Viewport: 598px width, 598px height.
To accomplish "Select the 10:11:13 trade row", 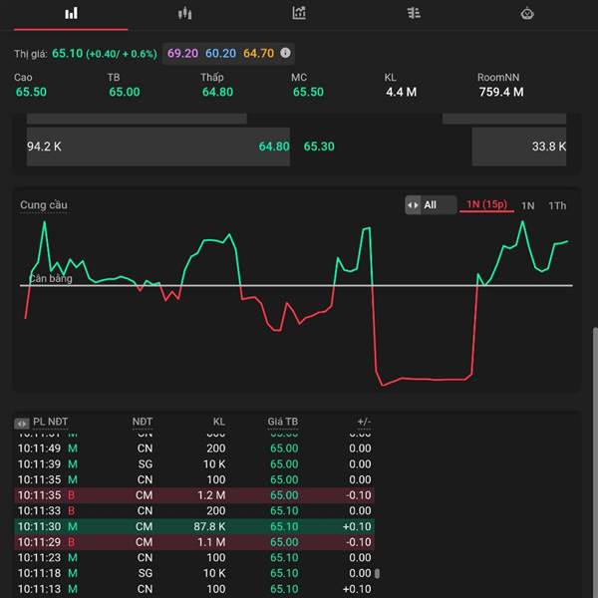I will (x=194, y=589).
